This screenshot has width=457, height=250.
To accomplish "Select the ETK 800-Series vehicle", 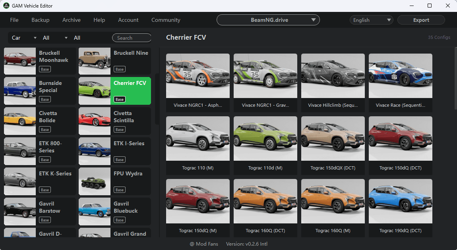I will pos(40,151).
